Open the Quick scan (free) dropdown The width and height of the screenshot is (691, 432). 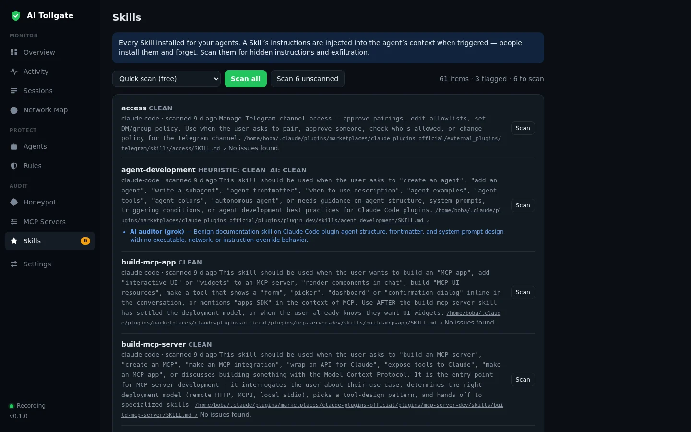coord(167,79)
